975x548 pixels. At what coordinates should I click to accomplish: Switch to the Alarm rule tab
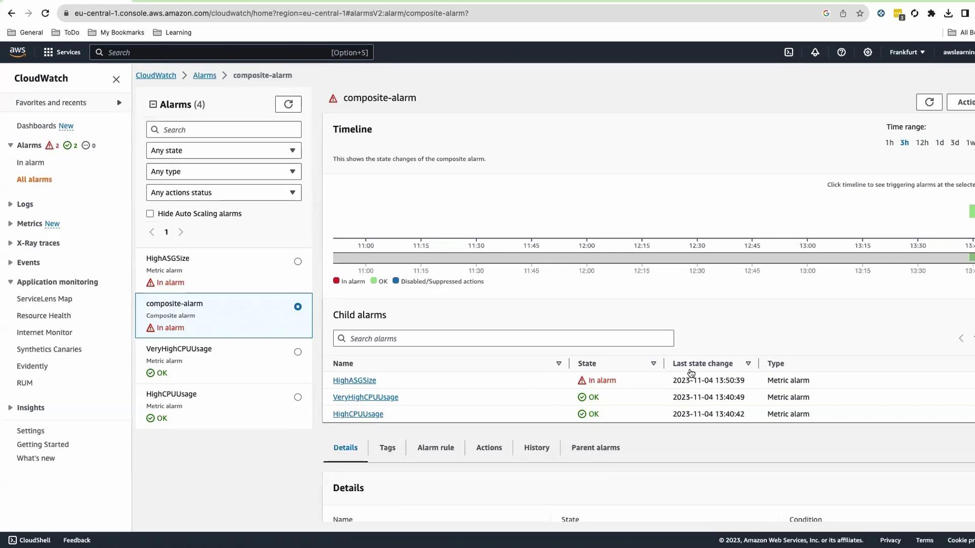(435, 448)
